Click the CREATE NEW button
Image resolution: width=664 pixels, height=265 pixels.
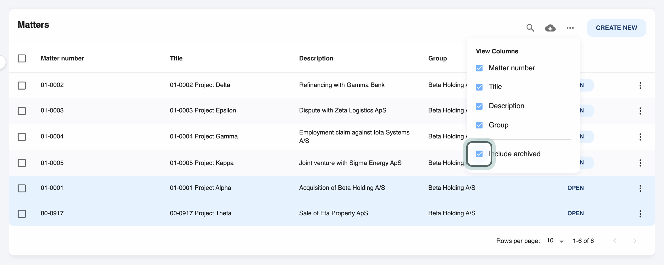tap(616, 28)
